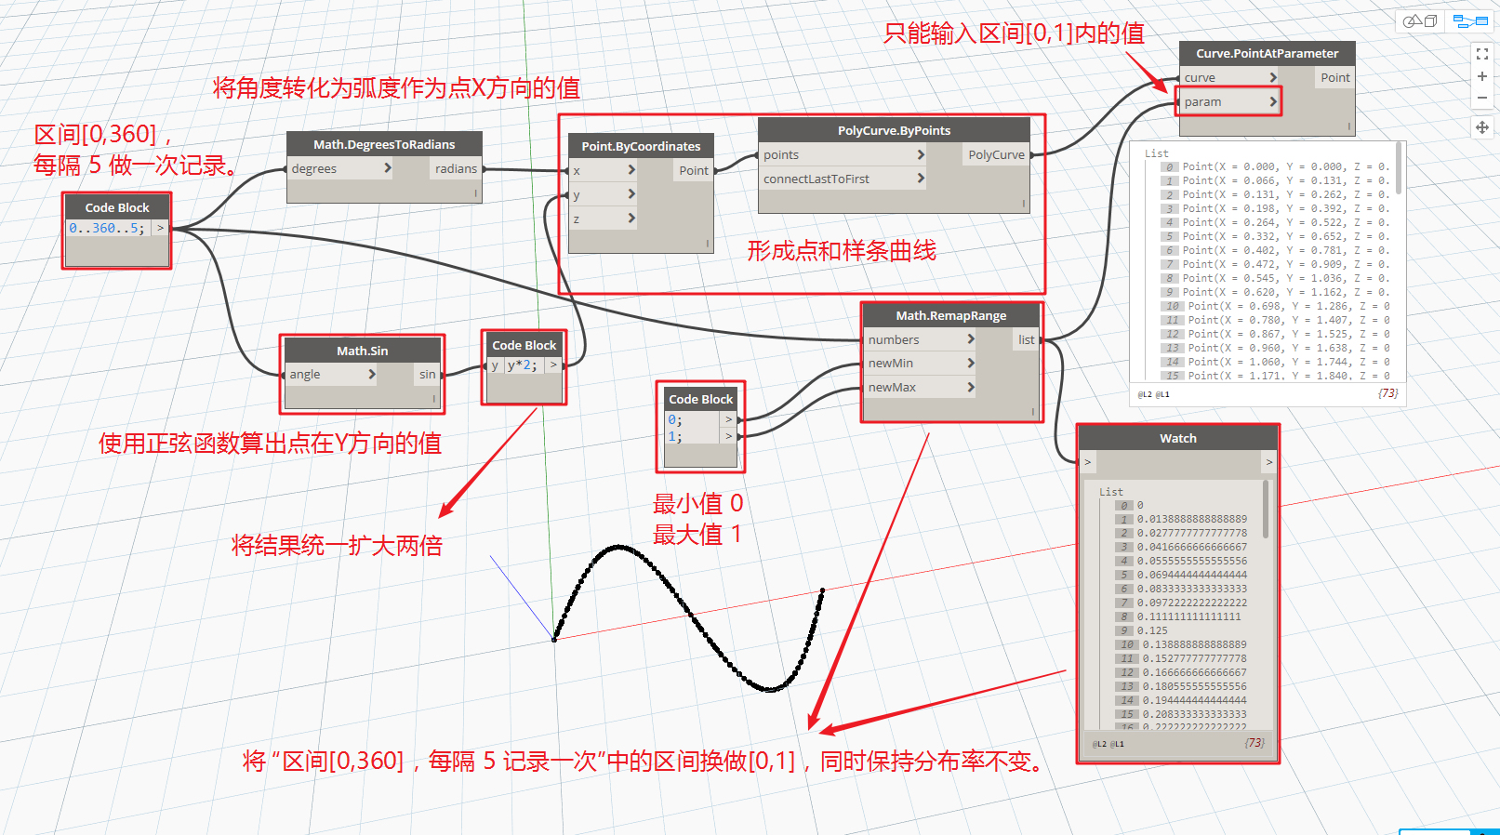Open the curve port chevron on Curve.PointAtParameter

click(1273, 77)
